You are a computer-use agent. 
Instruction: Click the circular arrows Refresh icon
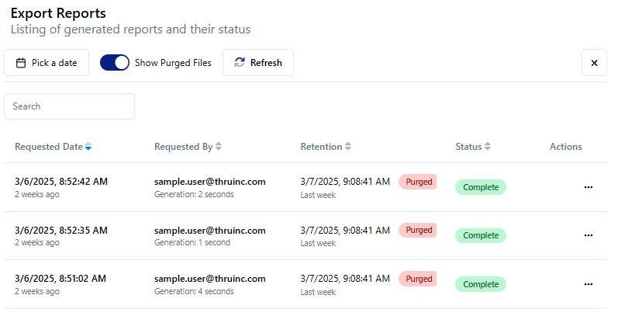[240, 63]
